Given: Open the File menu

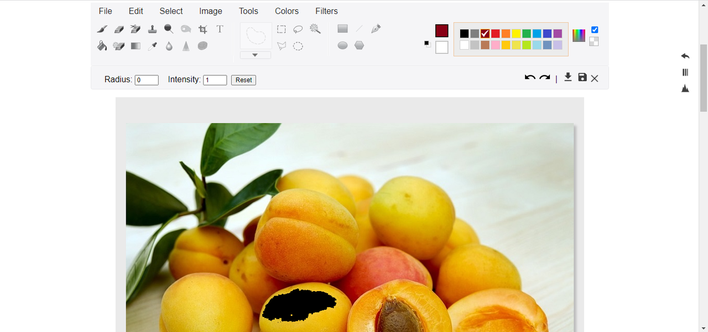Looking at the screenshot, I should click(105, 11).
